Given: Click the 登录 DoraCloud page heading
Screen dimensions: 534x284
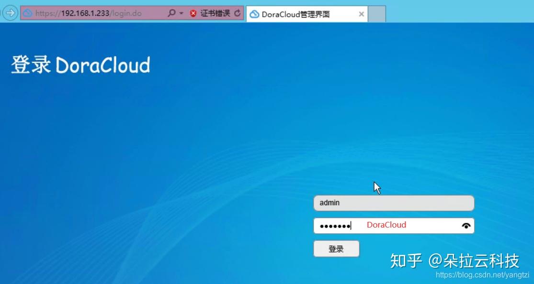Looking at the screenshot, I should coord(80,65).
